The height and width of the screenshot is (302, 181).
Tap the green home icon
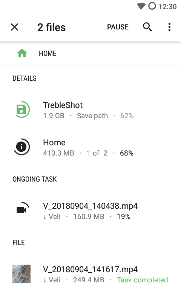[22, 53]
